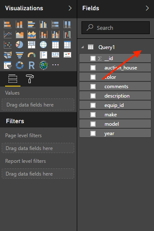Switch to the Fields well tab

[x=13, y=79]
